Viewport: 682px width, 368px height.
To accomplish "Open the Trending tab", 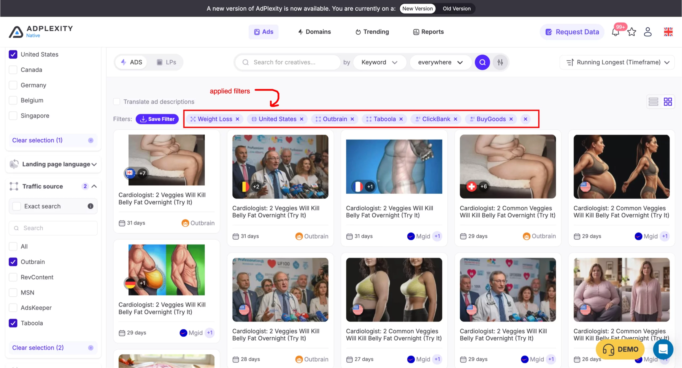I will (x=372, y=32).
